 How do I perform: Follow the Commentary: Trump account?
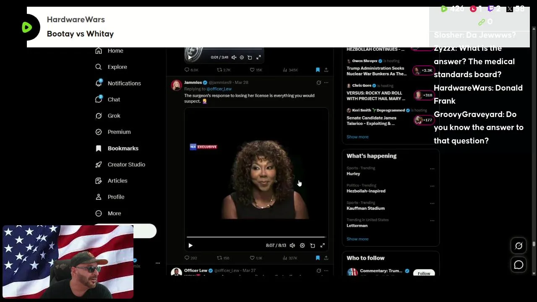pos(424,273)
